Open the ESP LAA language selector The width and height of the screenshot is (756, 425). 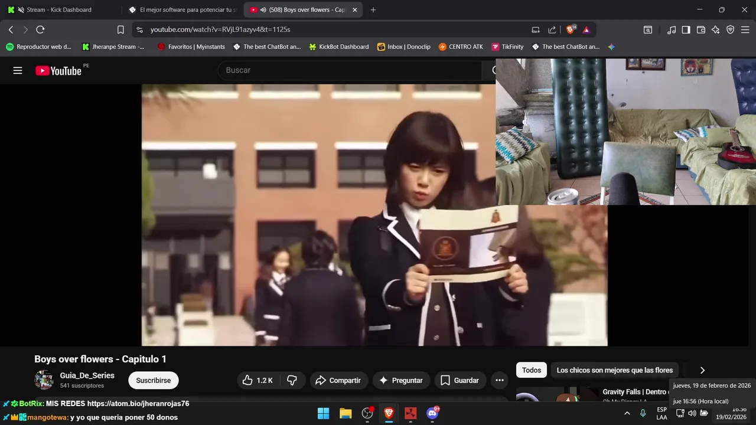[661, 413]
